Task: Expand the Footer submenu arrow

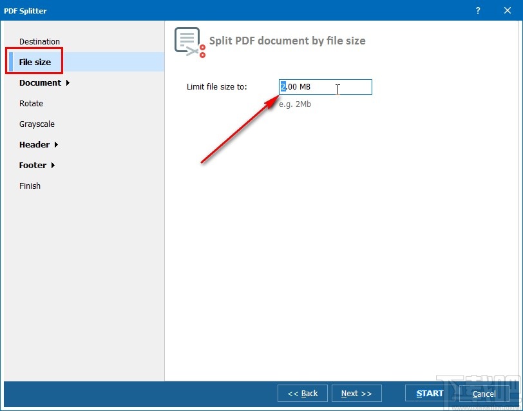Action: coord(53,166)
